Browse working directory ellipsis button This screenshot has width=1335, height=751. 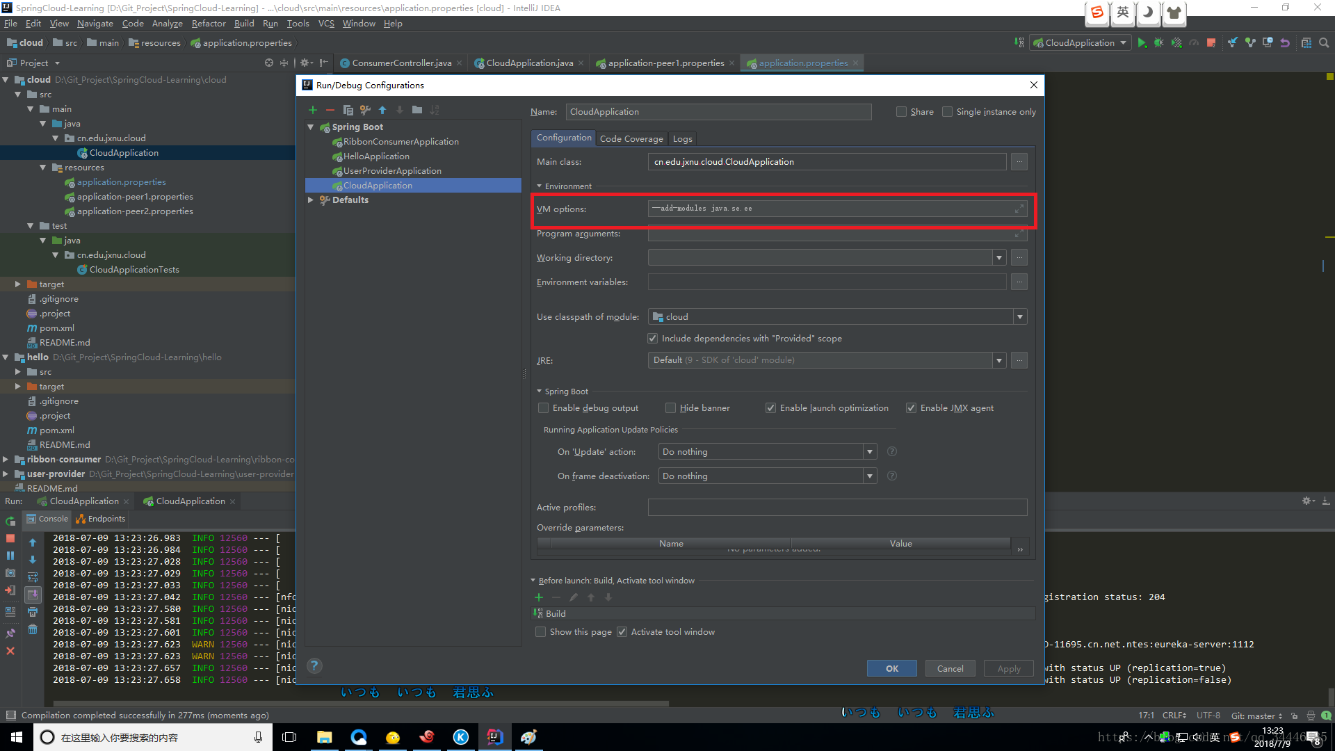click(x=1019, y=258)
